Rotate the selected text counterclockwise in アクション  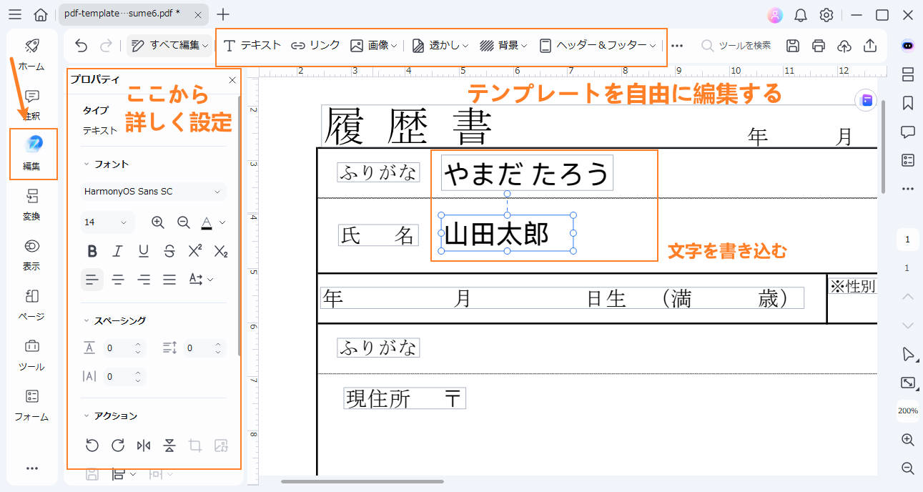pyautogui.click(x=92, y=445)
